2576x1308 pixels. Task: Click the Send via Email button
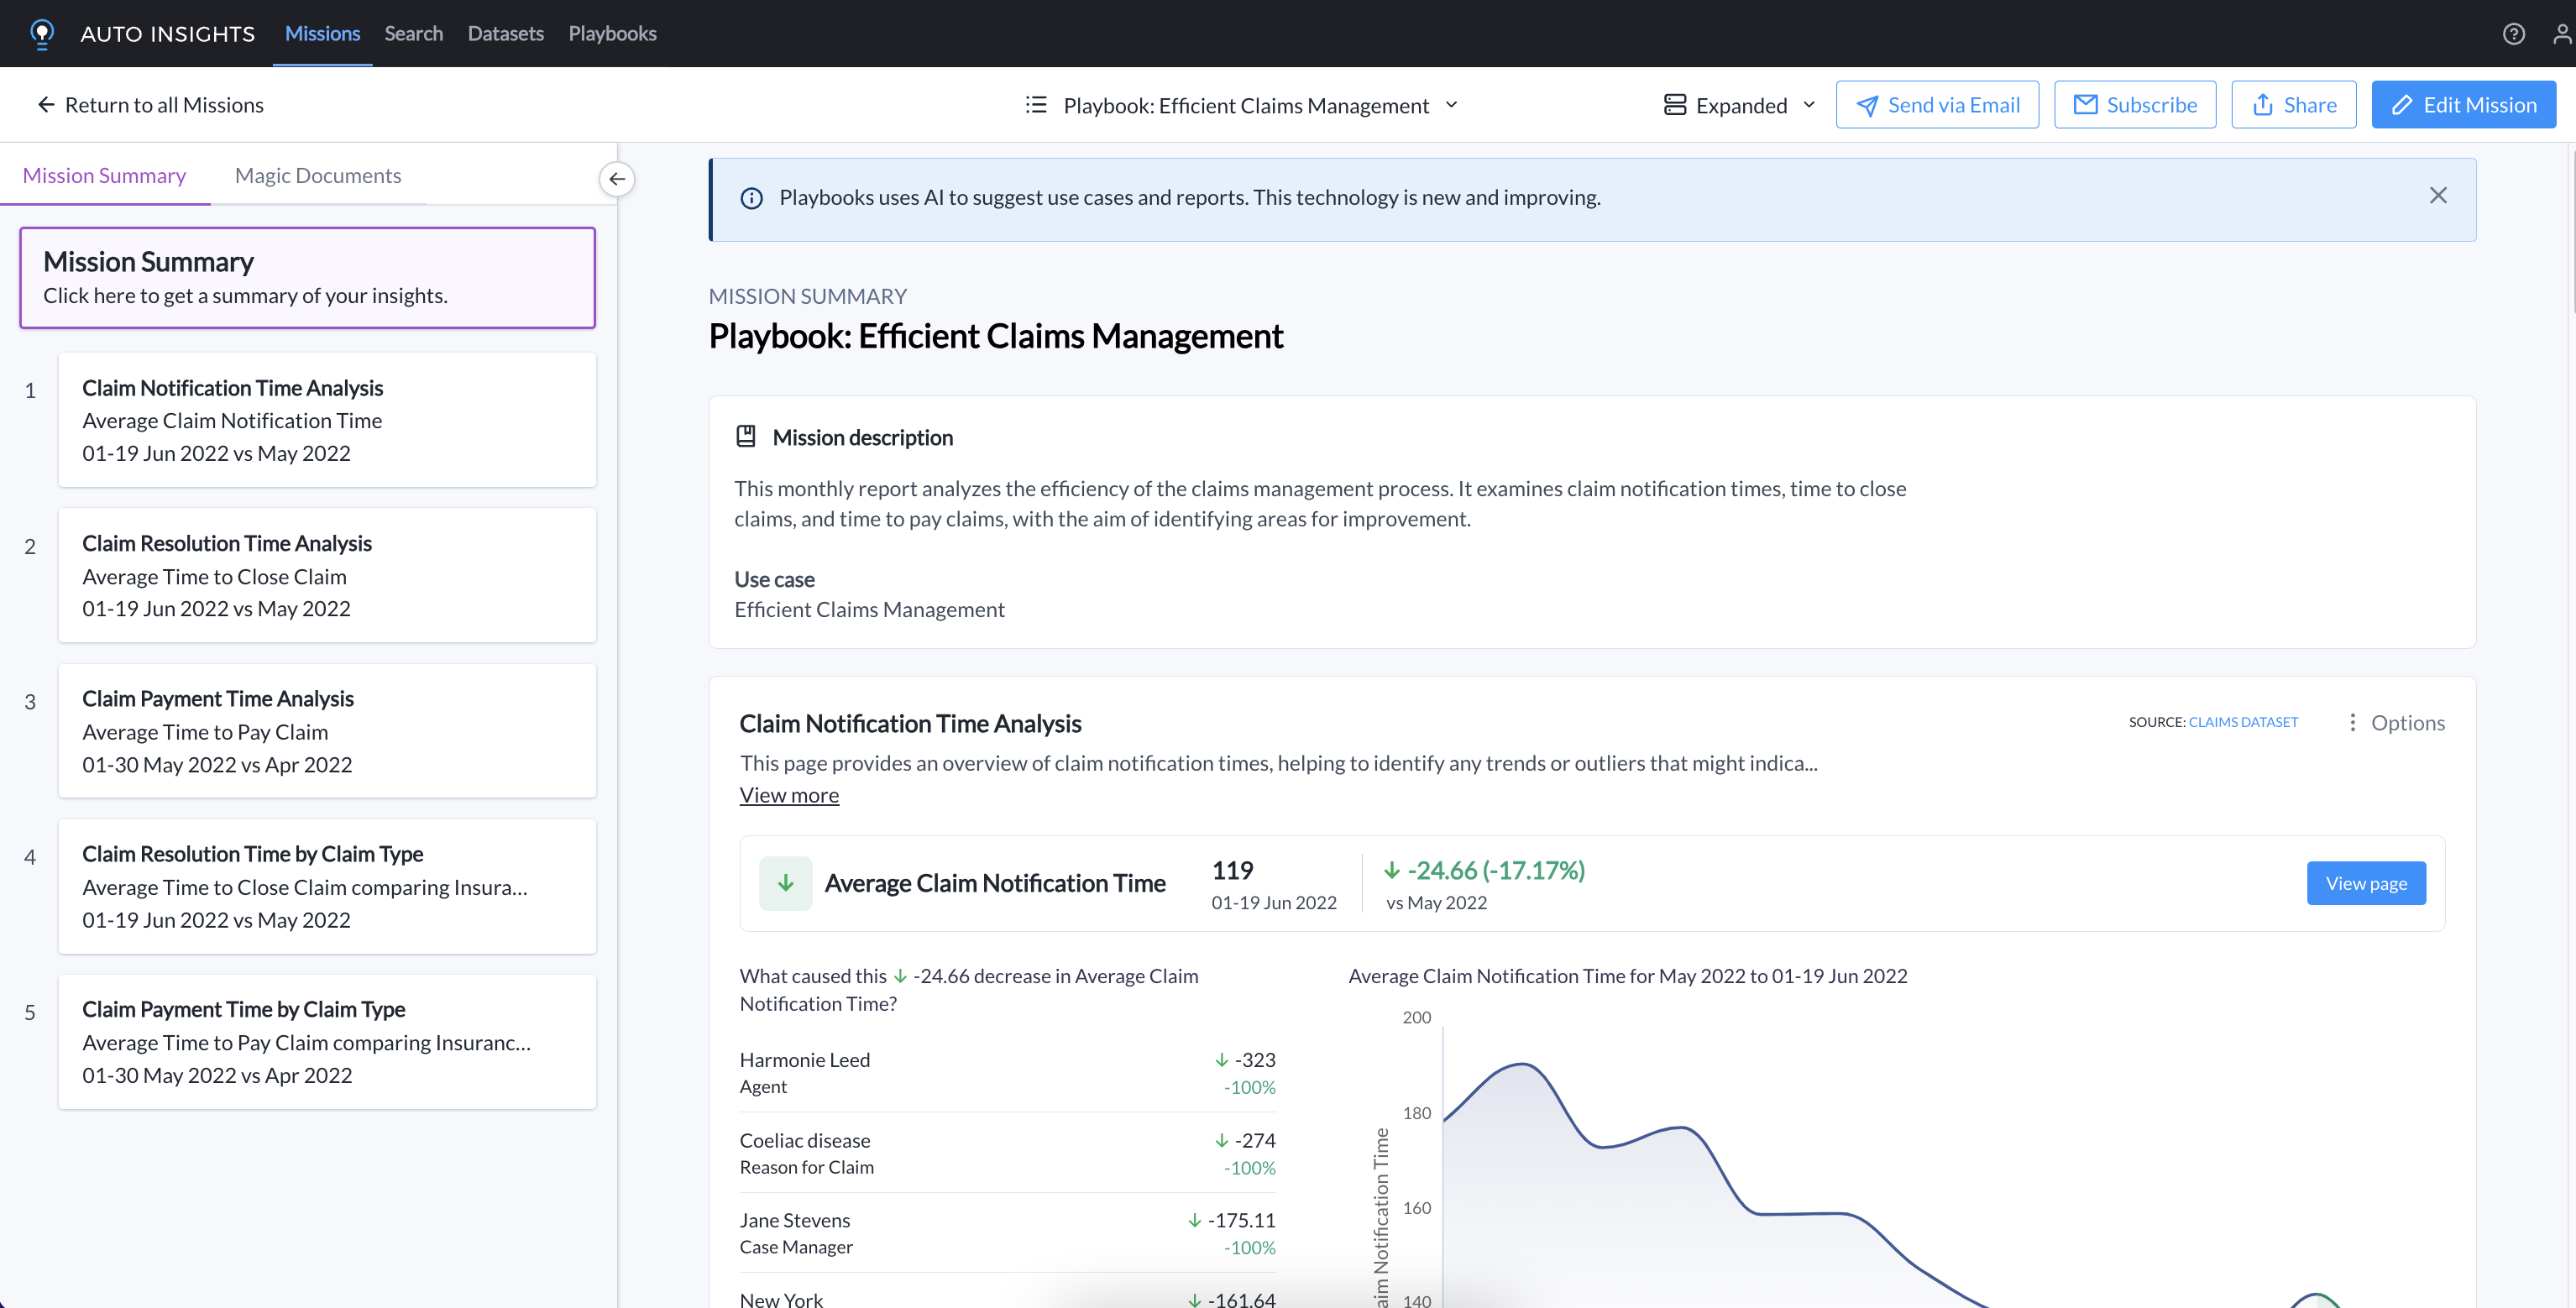[x=1937, y=105]
